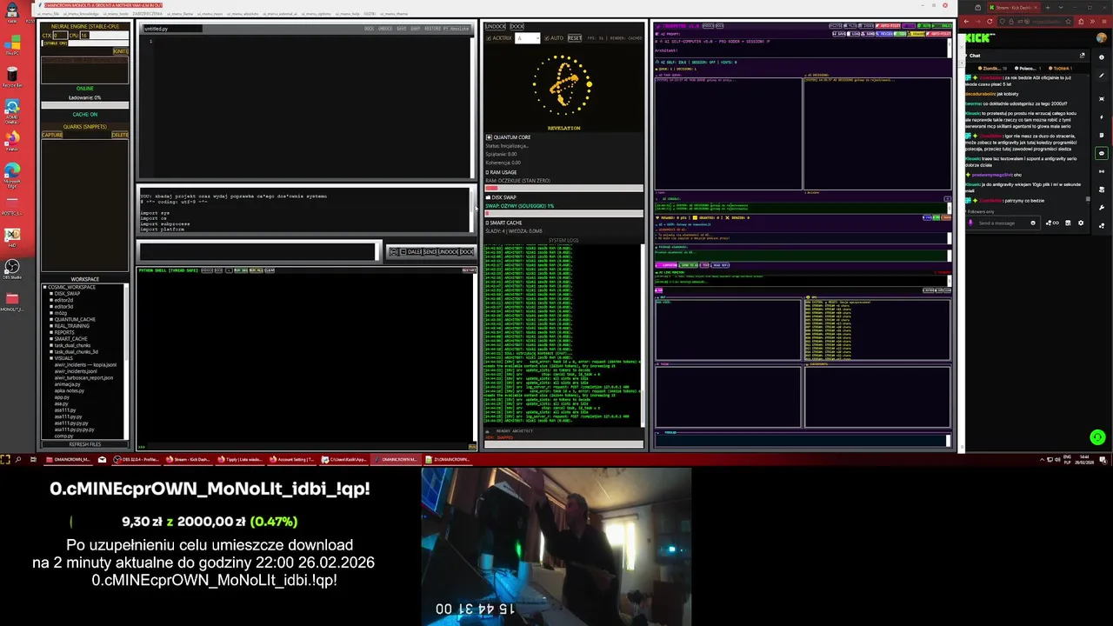Open the HxD desktop icon
The width and height of the screenshot is (1113, 626).
(x=12, y=236)
